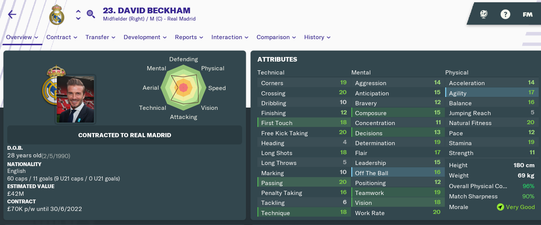Click the back arrow icon
This screenshot has height=225, width=541.
tap(12, 15)
